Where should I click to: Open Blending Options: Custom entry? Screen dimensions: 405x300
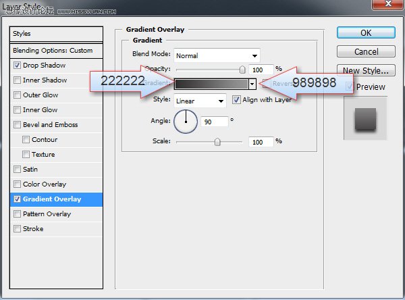(x=56, y=51)
